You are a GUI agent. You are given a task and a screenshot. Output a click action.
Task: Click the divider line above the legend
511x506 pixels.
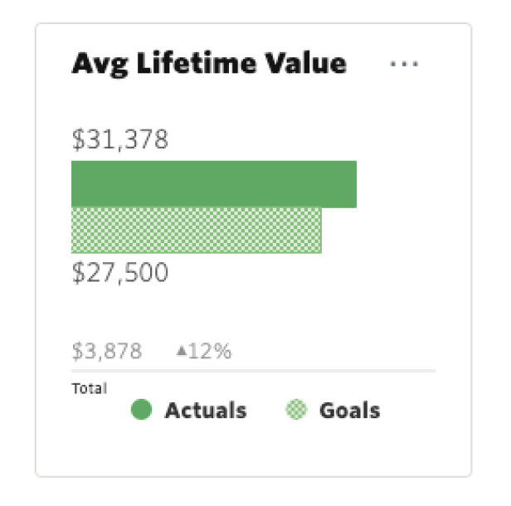[x=253, y=371]
